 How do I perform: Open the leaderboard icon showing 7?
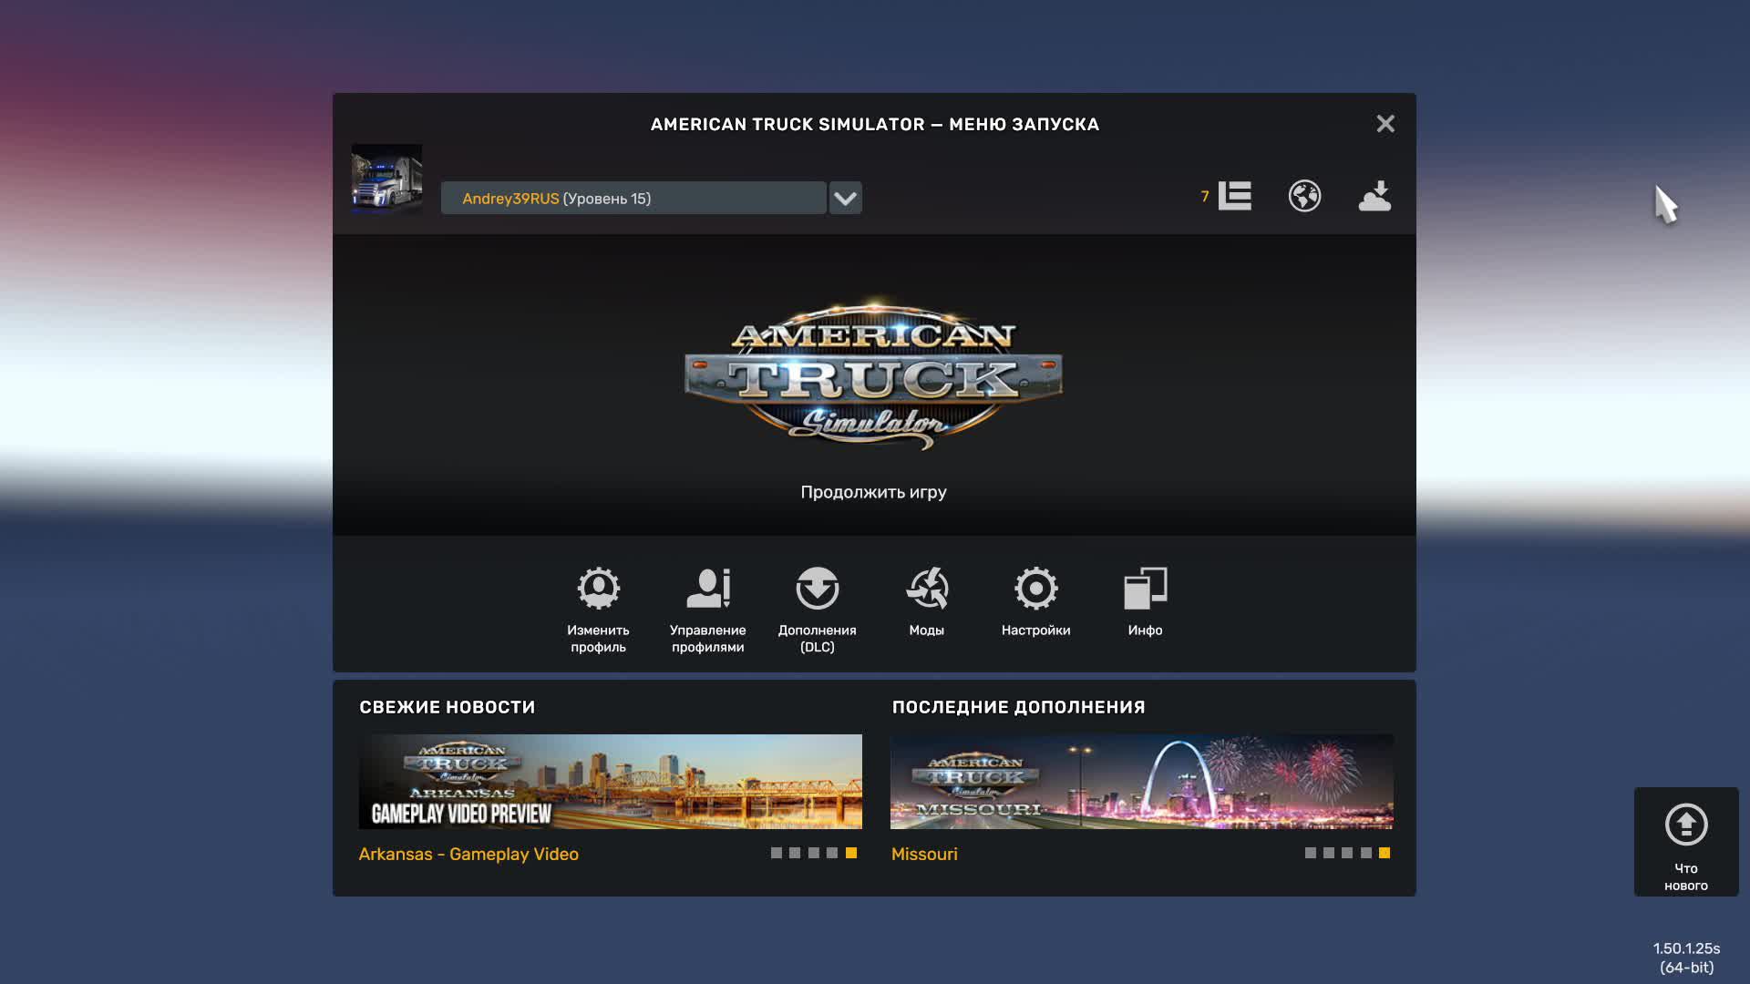(x=1234, y=196)
